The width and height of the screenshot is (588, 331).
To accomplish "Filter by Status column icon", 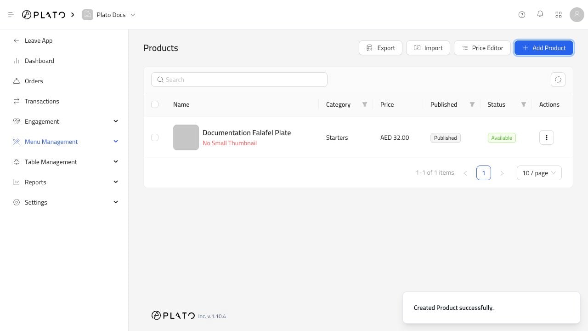I will click(524, 104).
